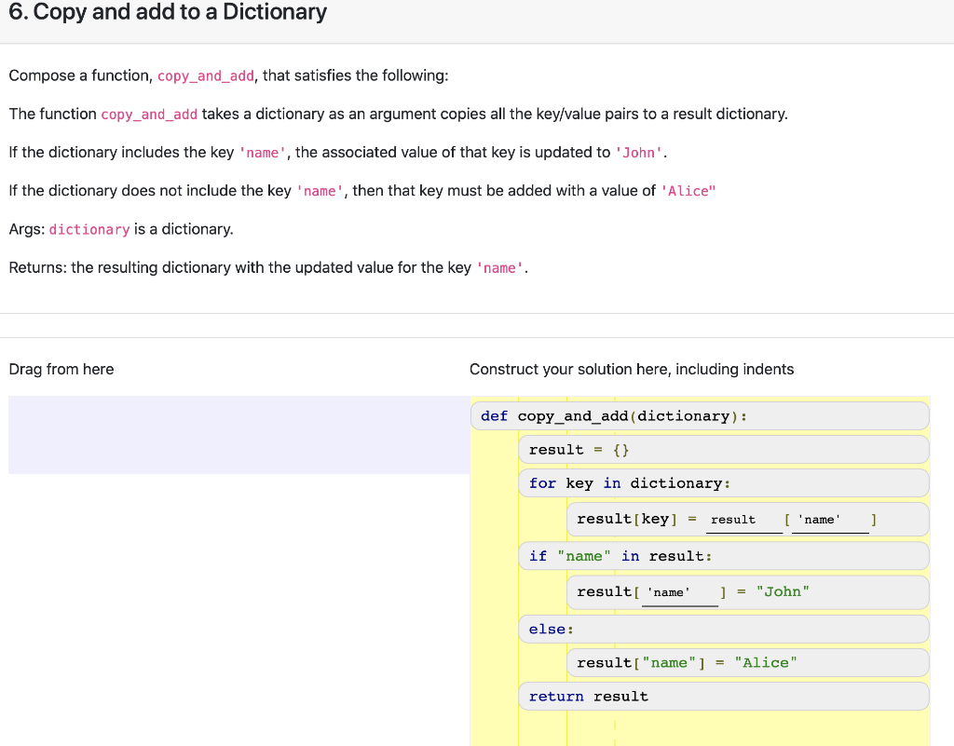
Task: Click the first blank in the result[key] line
Action: click(743, 520)
